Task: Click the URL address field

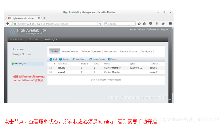Action: point(57,24)
